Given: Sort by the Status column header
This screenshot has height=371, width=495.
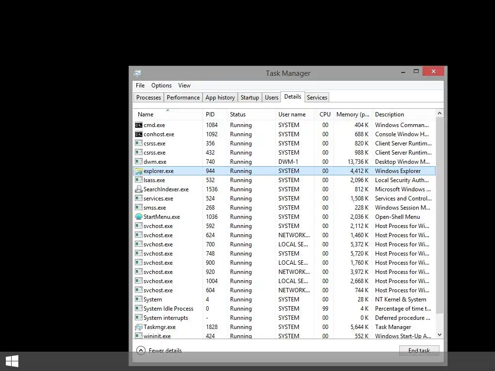Looking at the screenshot, I should pos(251,114).
